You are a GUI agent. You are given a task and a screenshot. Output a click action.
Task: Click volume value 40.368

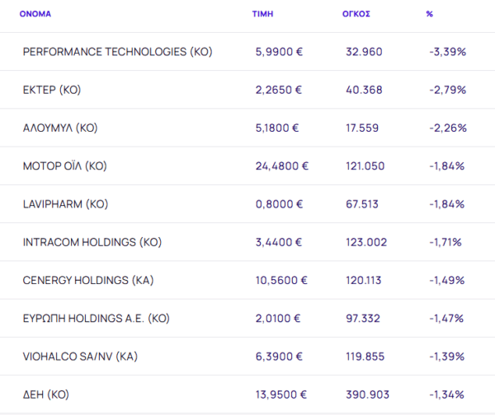point(364,90)
